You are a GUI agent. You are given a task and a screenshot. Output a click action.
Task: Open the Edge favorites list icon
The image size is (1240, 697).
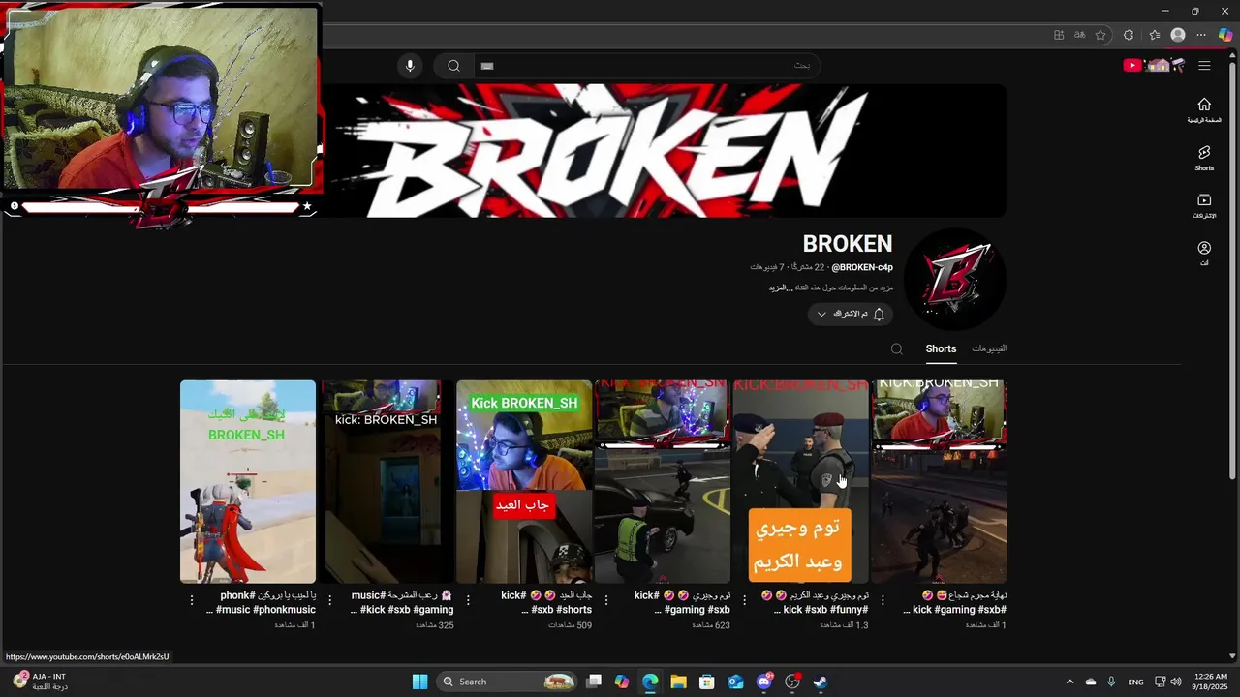tap(1154, 35)
